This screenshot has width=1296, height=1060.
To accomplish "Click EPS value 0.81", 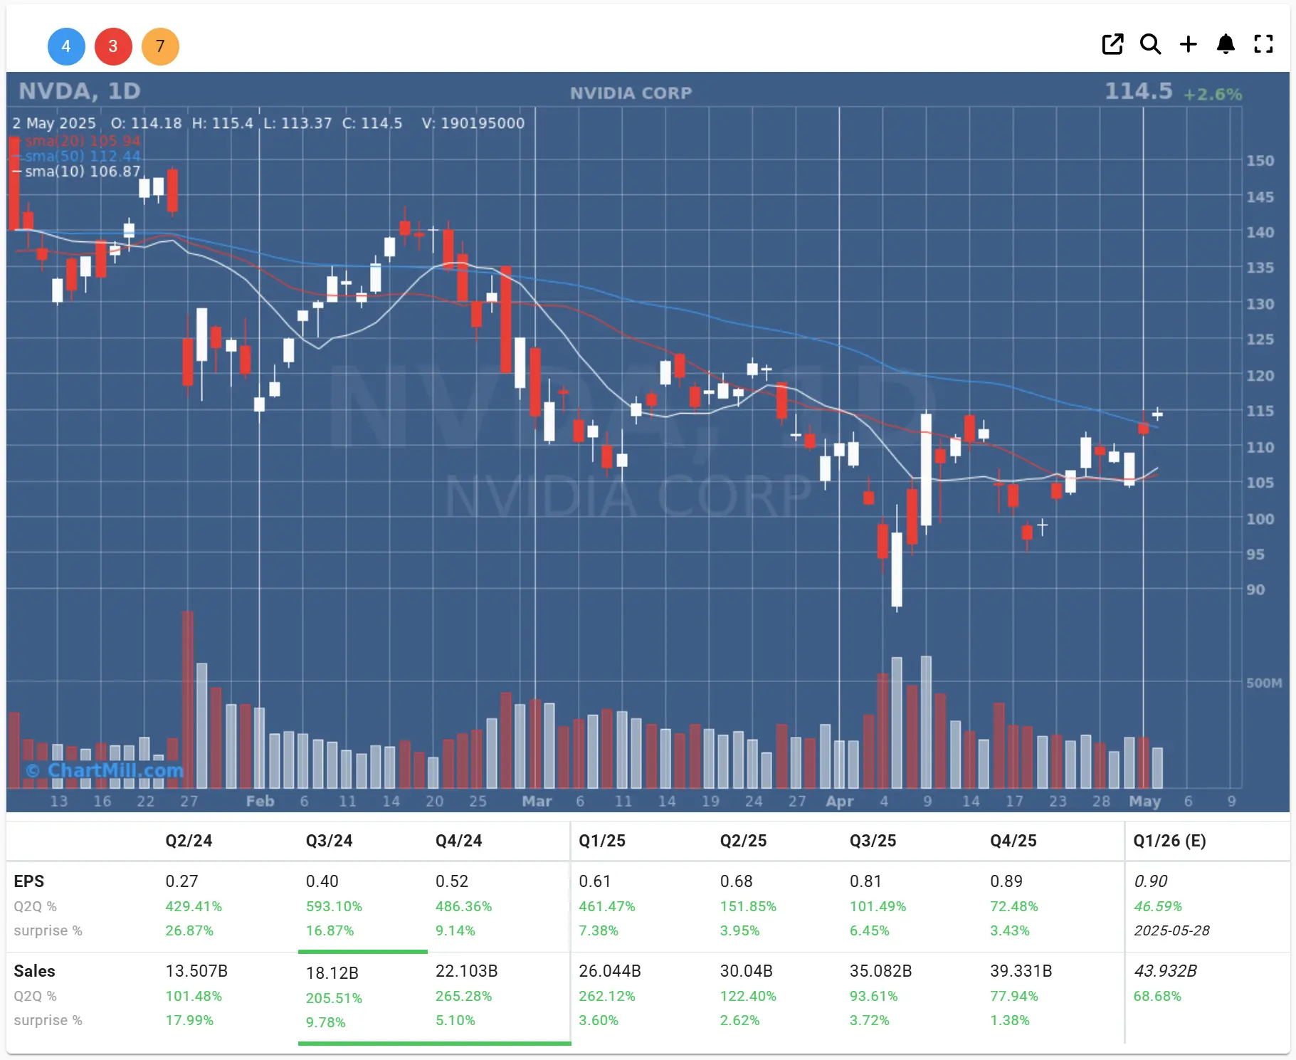I will point(865,881).
